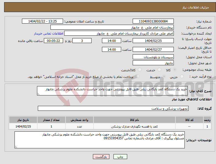Click the remaining days field showing 3
216x164 pixels.
click(82, 41)
